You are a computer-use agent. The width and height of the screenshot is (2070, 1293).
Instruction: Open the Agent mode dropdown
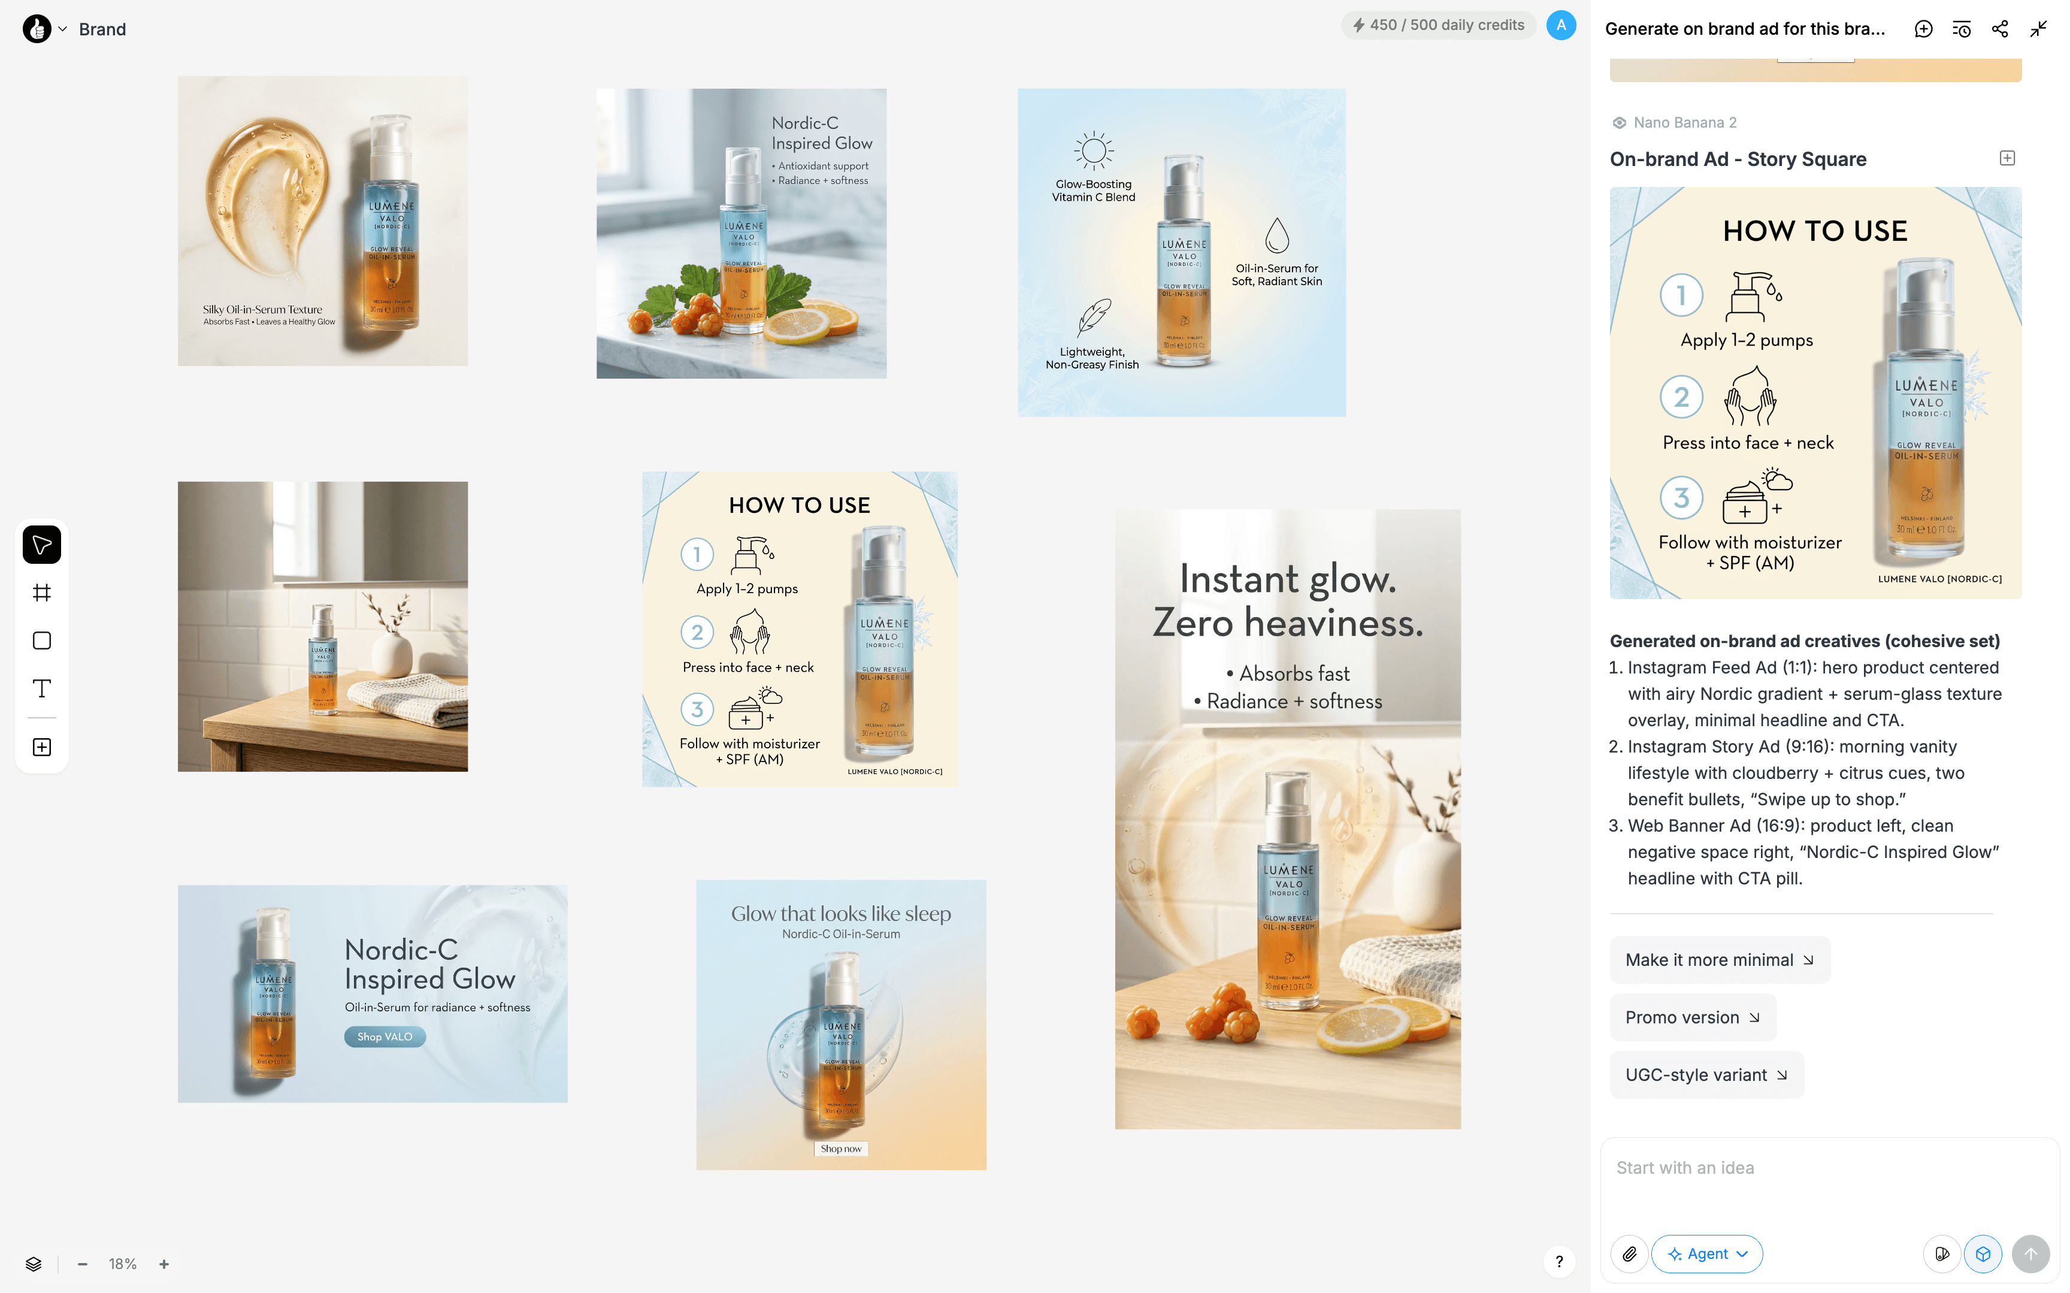click(1707, 1253)
